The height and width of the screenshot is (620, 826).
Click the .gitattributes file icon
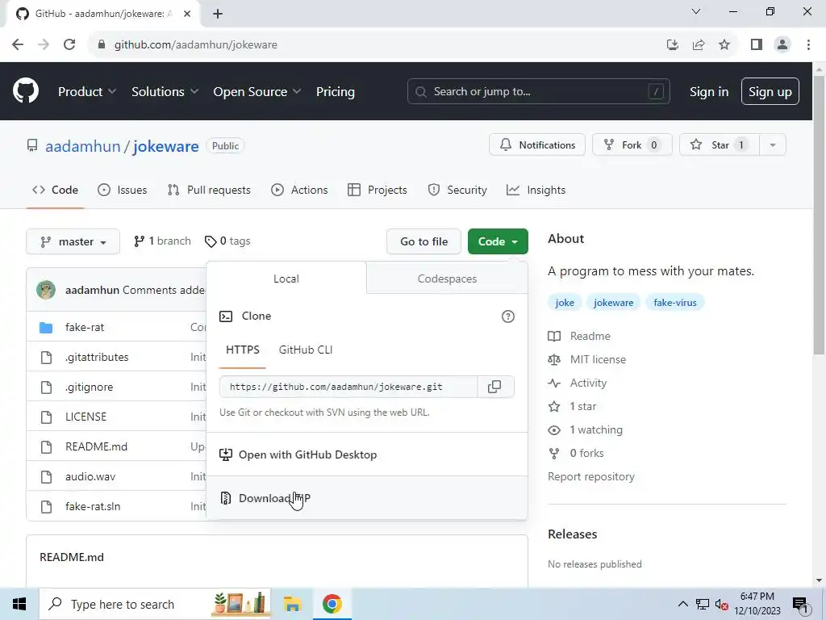coord(46,358)
